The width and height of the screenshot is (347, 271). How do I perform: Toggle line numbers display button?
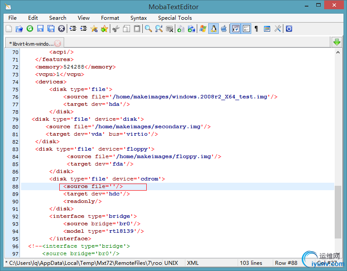[x=246, y=29]
